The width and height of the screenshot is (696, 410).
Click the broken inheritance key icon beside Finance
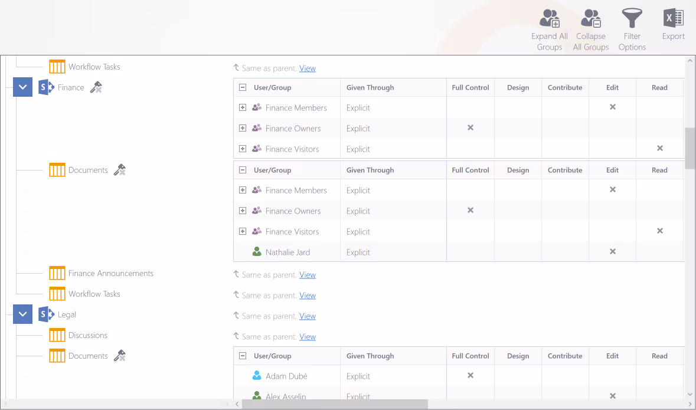click(96, 87)
